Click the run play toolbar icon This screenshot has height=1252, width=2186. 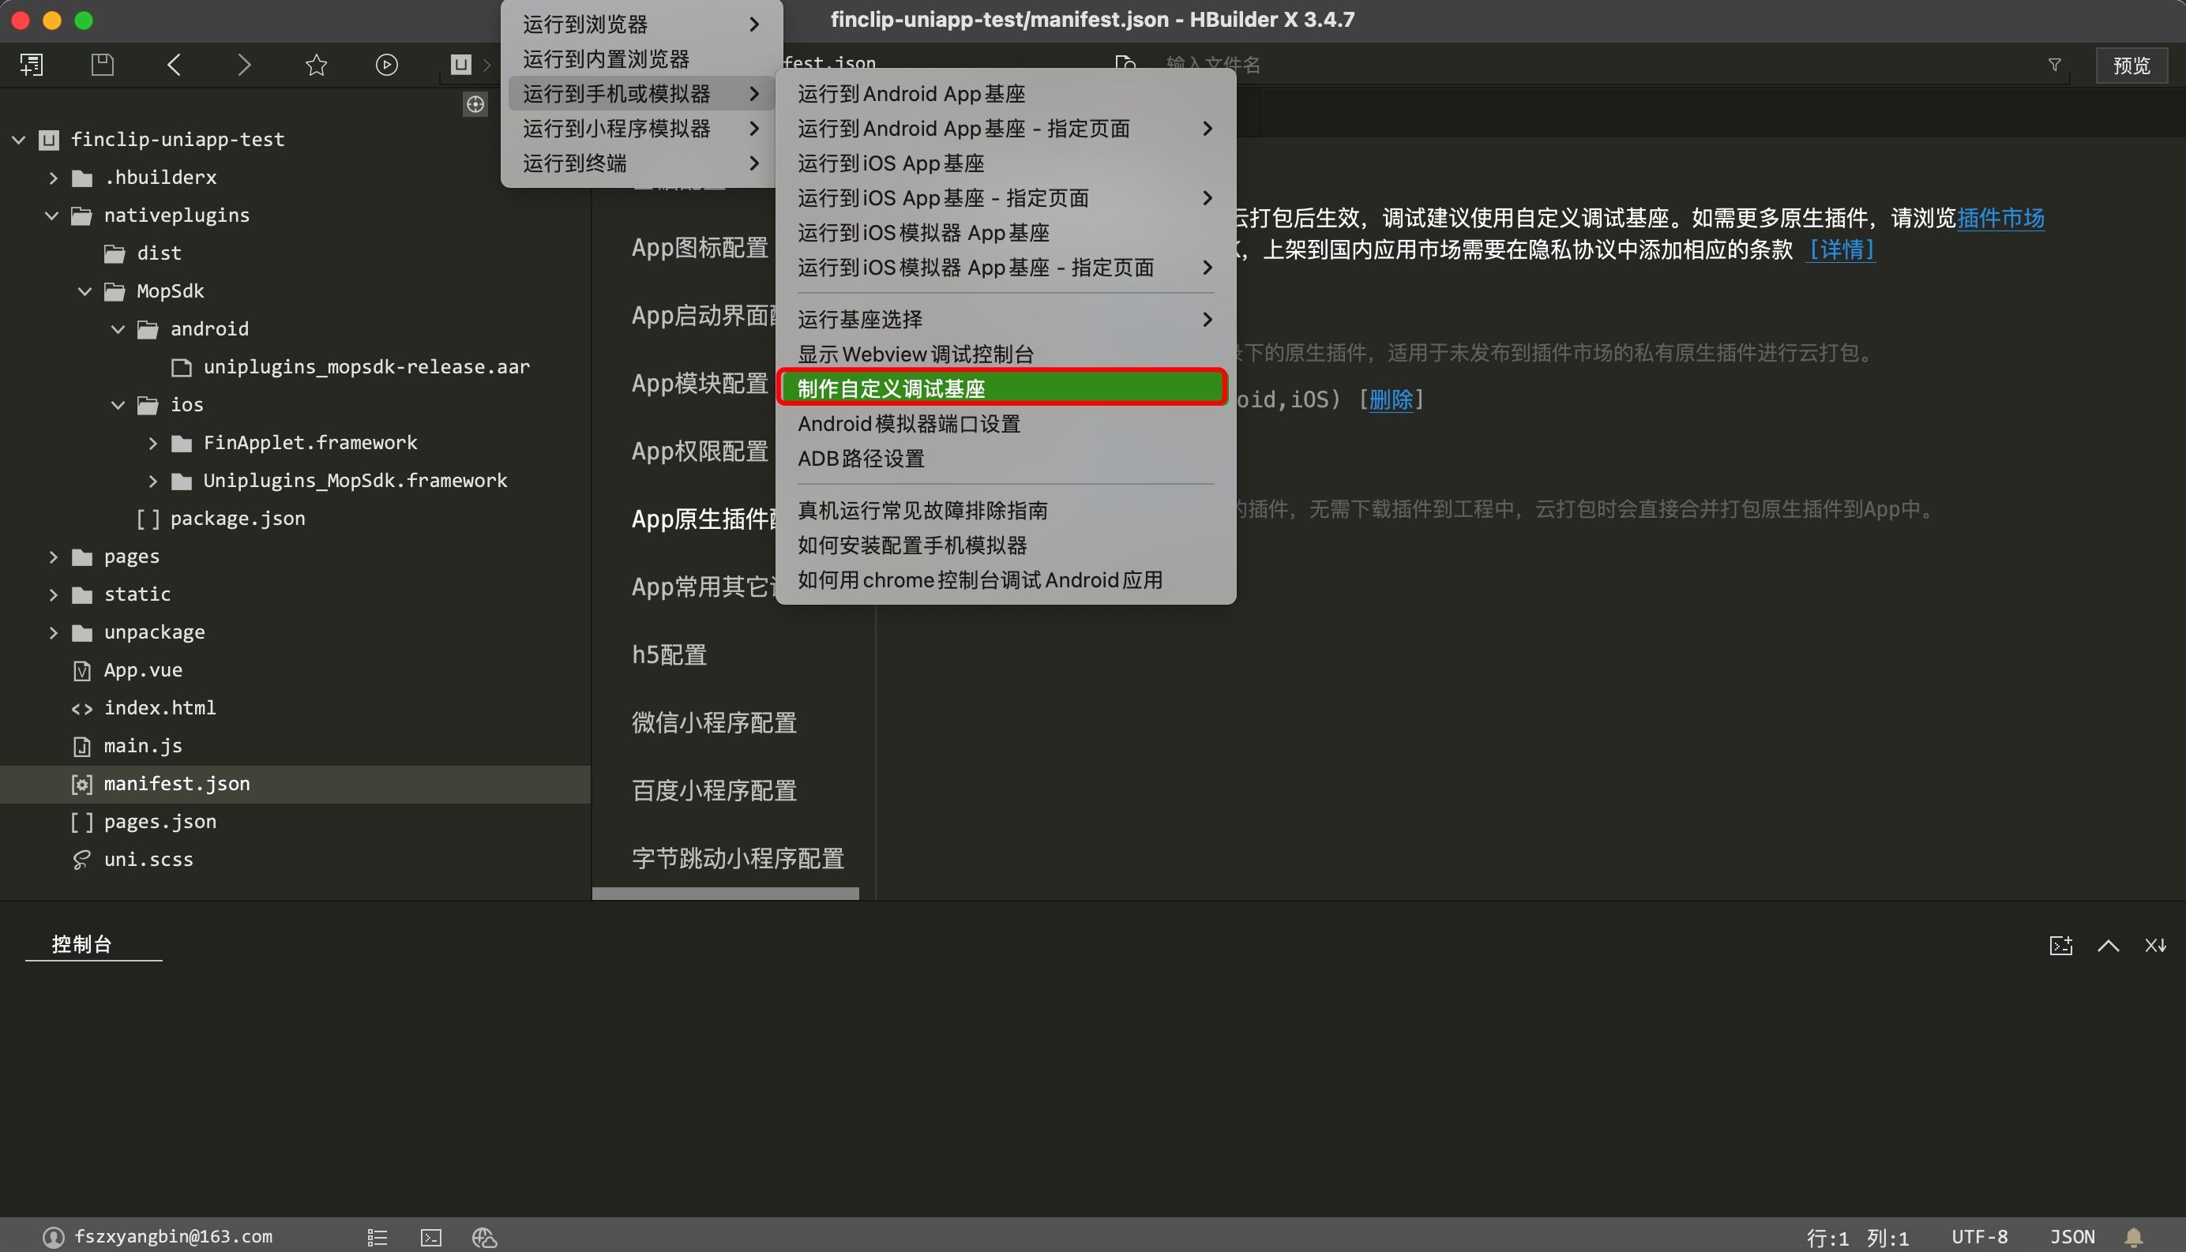[x=386, y=65]
